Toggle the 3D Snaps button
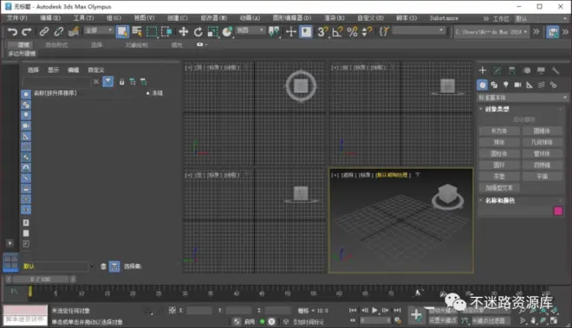This screenshot has width=572, height=328. click(x=322, y=32)
